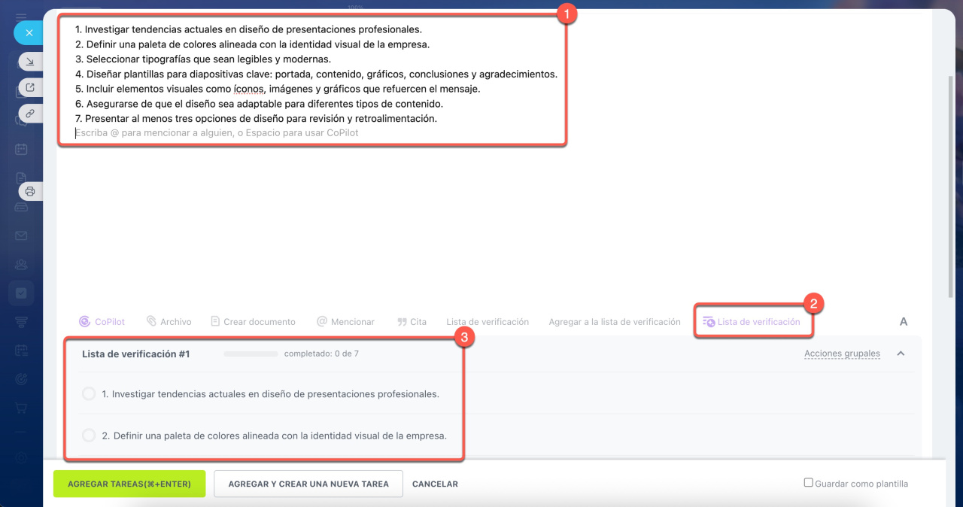This screenshot has height=507, width=963.
Task: Click the print icon
Action: pyautogui.click(x=30, y=191)
